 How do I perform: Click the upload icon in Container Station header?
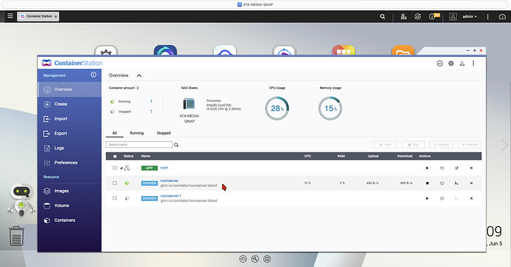point(462,64)
